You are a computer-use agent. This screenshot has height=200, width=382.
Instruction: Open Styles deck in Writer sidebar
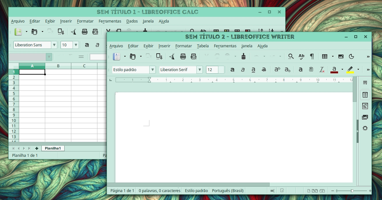[365, 106]
